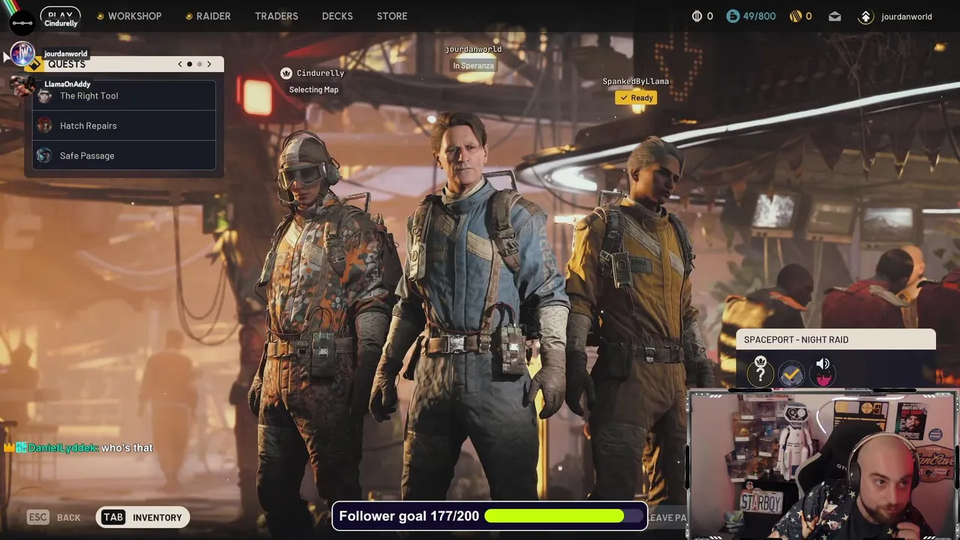Click the crown leader icon beside Cindurelly
This screenshot has width=960, height=540.
[286, 73]
